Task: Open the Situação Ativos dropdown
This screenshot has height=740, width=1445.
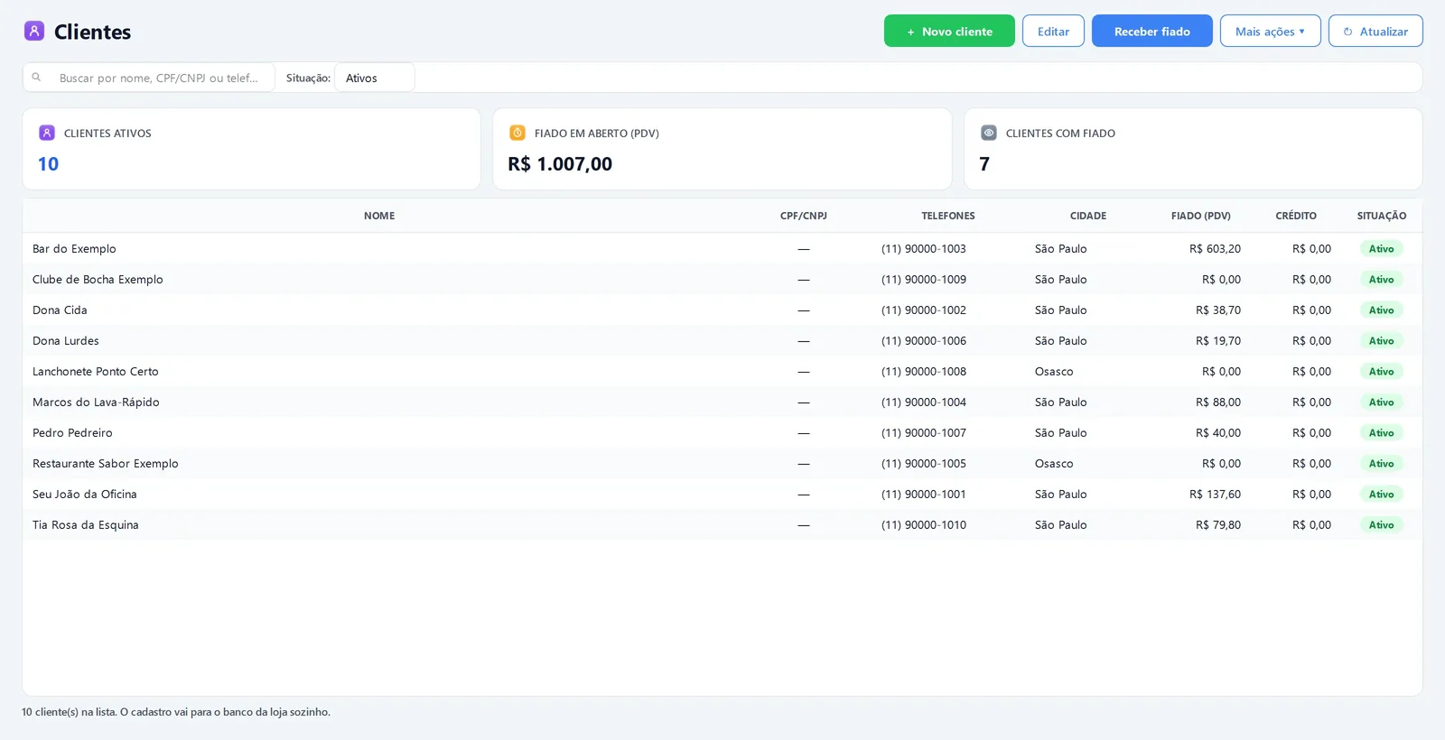Action: (375, 78)
